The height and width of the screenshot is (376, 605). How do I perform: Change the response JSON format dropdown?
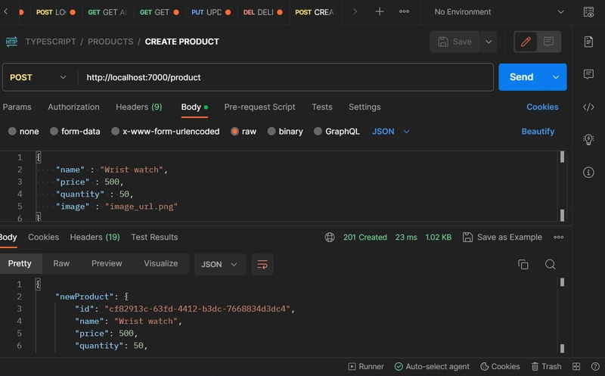point(219,265)
